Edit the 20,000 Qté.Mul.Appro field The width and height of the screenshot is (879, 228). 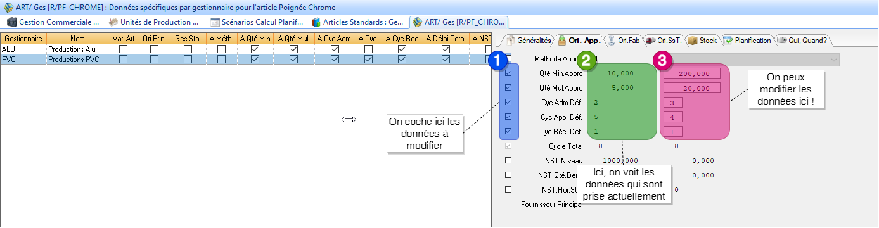(x=692, y=88)
